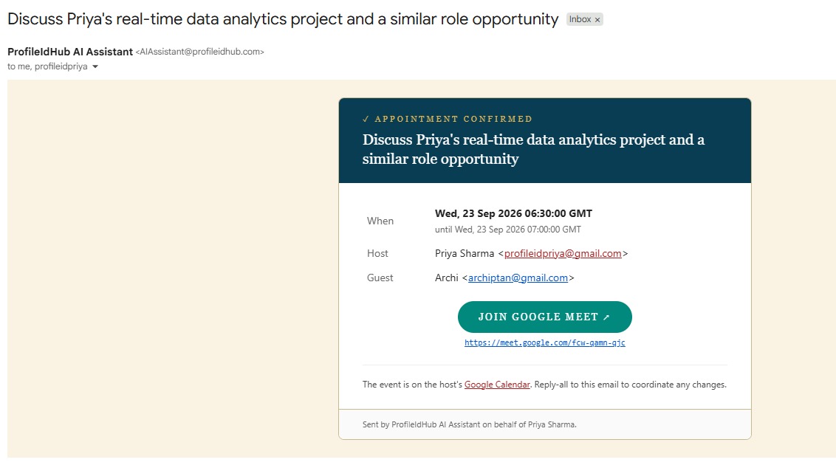This screenshot has width=836, height=465.
Task: Open guest email archiptan@gmail.com link
Action: point(518,278)
